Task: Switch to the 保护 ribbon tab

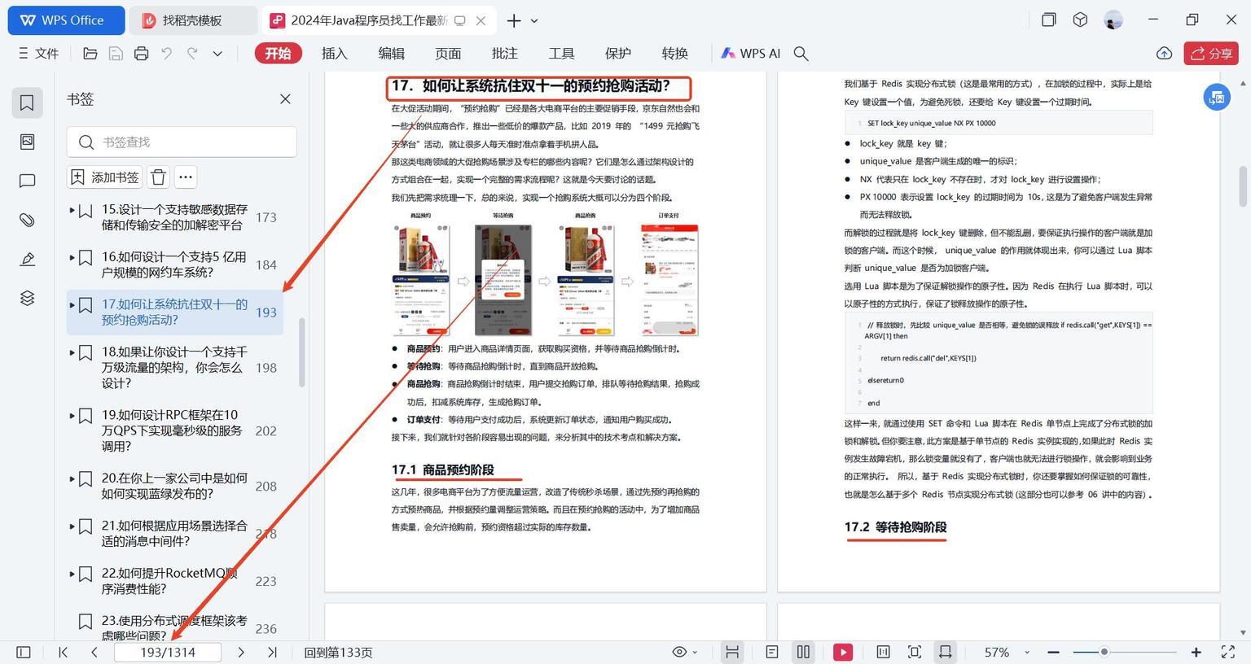Action: (618, 54)
